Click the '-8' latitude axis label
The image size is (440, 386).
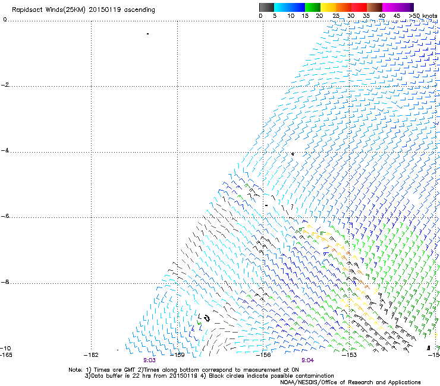5,282
